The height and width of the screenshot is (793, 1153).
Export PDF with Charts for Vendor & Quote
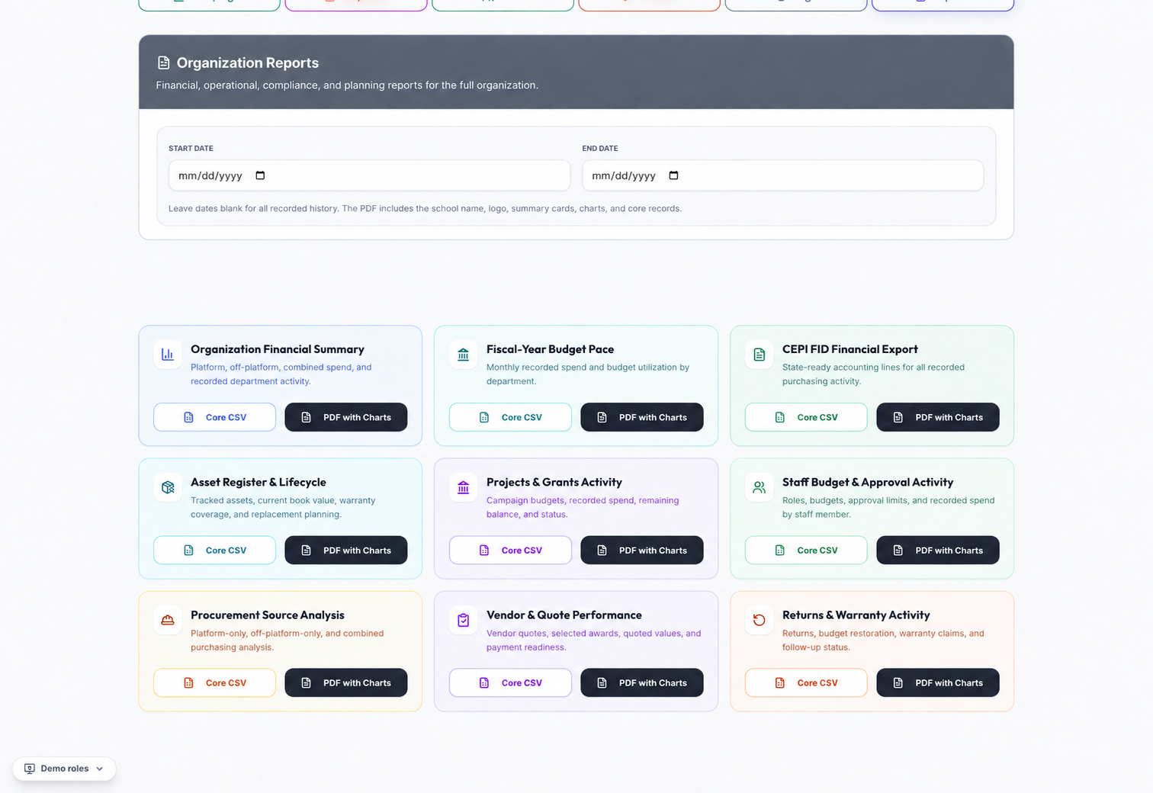click(642, 682)
